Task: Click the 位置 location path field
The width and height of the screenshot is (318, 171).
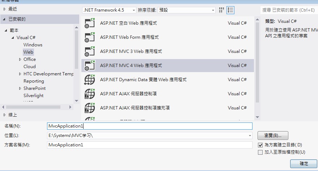Action: pyautogui.click(x=150, y=135)
